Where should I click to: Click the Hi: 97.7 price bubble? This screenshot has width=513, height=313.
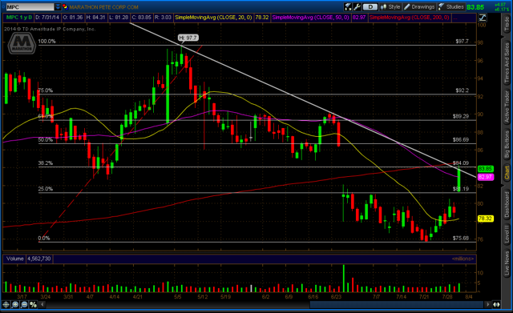[x=188, y=38]
